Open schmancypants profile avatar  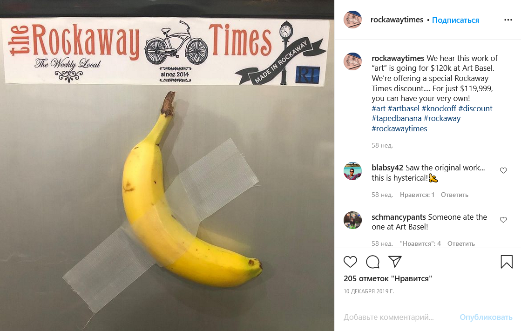352,220
